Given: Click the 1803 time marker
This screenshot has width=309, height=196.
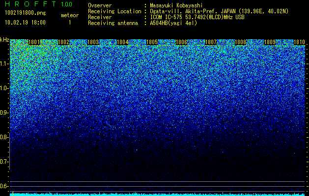Looking at the screenshot, I should pos(93,42).
